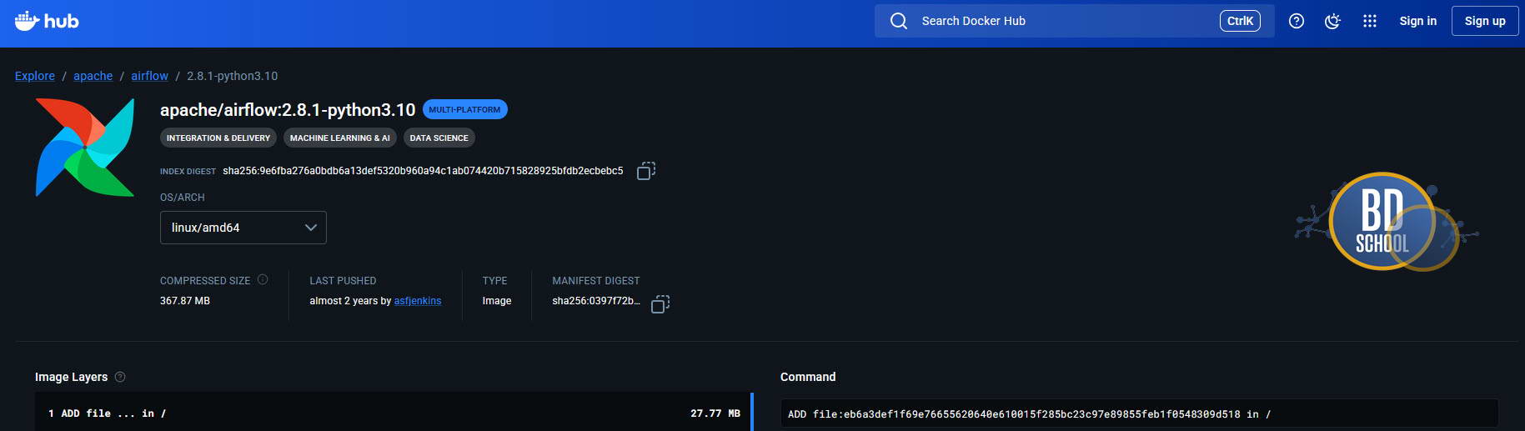The height and width of the screenshot is (431, 1525).
Task: Click the CtrlK shortcut badge
Action: tap(1240, 21)
